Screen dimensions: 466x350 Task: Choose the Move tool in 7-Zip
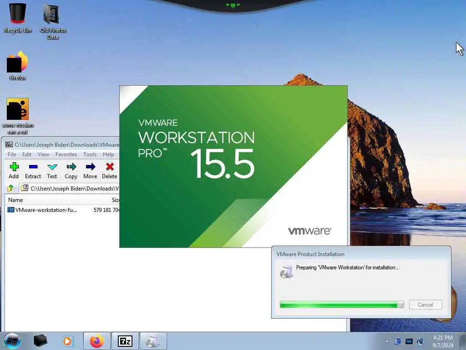(x=90, y=170)
